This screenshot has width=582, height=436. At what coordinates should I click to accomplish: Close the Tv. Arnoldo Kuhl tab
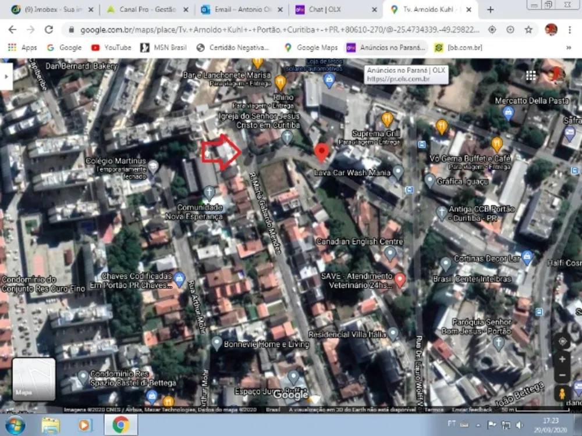469,10
